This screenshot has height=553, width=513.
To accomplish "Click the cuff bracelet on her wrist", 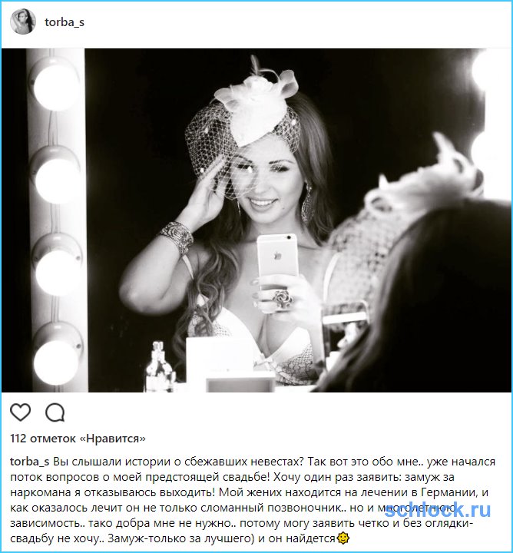I will [177, 237].
